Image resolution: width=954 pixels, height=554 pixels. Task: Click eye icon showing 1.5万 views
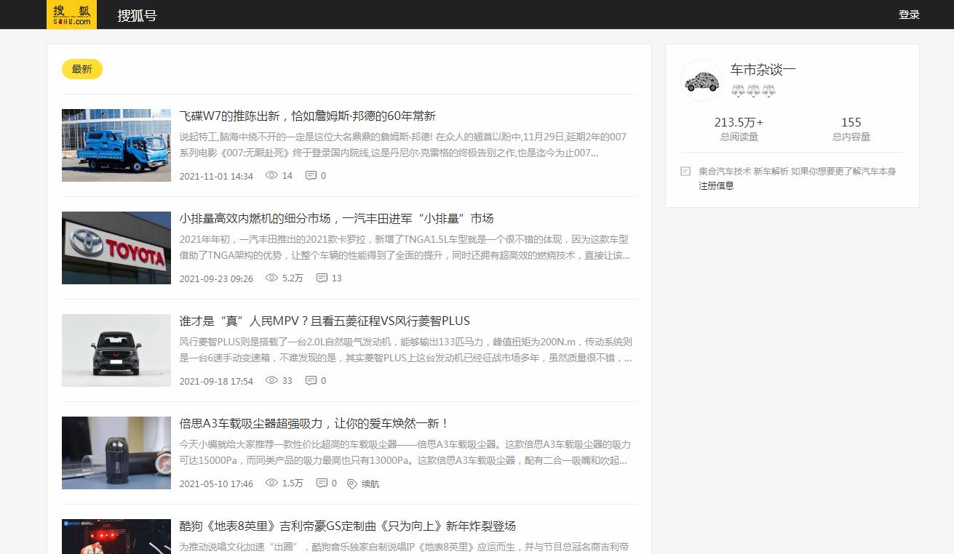(272, 483)
